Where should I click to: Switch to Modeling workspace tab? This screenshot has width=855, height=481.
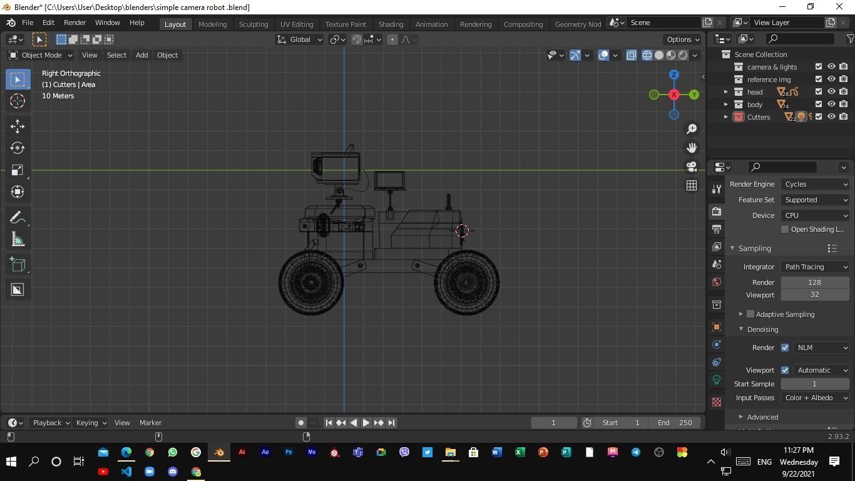pyautogui.click(x=212, y=24)
